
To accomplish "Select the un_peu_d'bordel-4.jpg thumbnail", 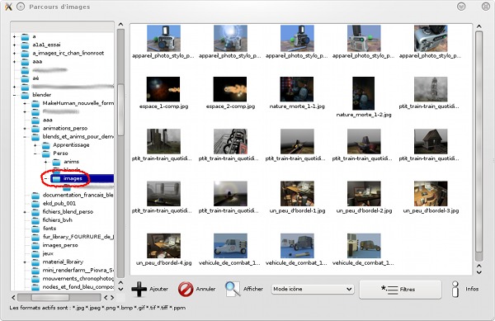I will pos(163,246).
